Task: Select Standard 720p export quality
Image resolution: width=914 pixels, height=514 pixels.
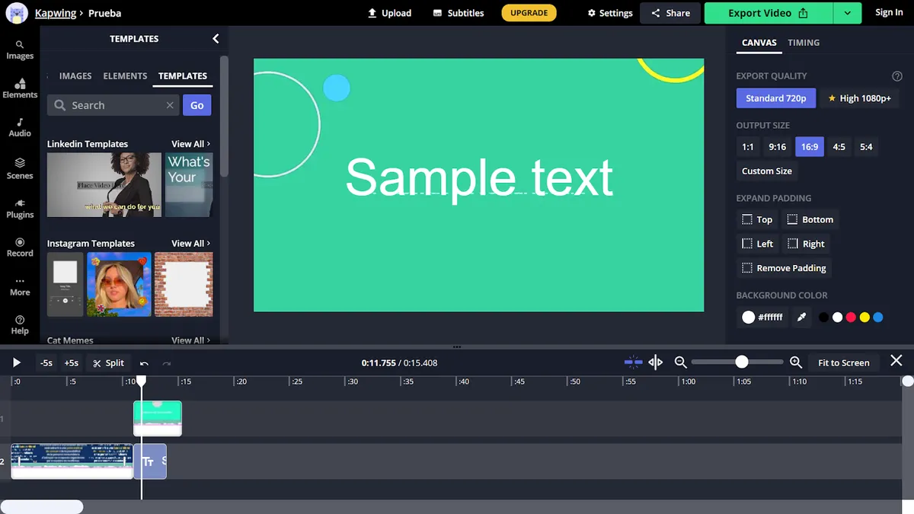Action: (776, 98)
